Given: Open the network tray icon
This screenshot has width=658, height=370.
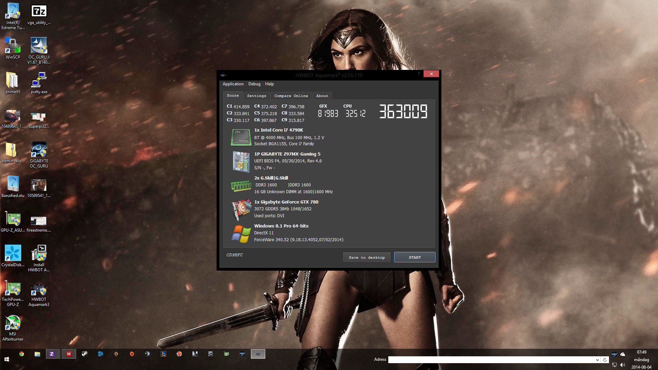Looking at the screenshot, I should click(x=614, y=365).
